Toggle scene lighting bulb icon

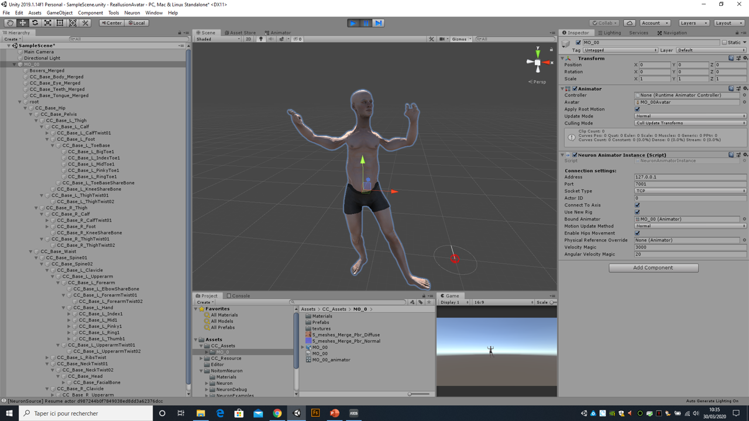[x=261, y=39]
